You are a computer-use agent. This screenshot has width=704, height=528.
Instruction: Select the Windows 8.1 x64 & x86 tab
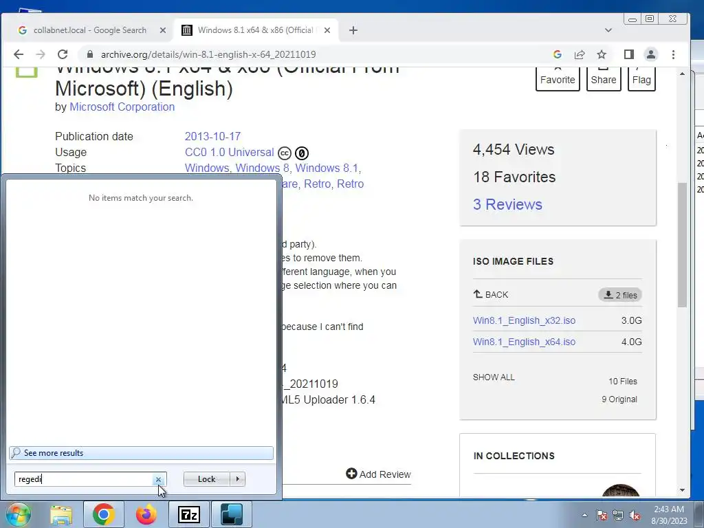pos(255,30)
